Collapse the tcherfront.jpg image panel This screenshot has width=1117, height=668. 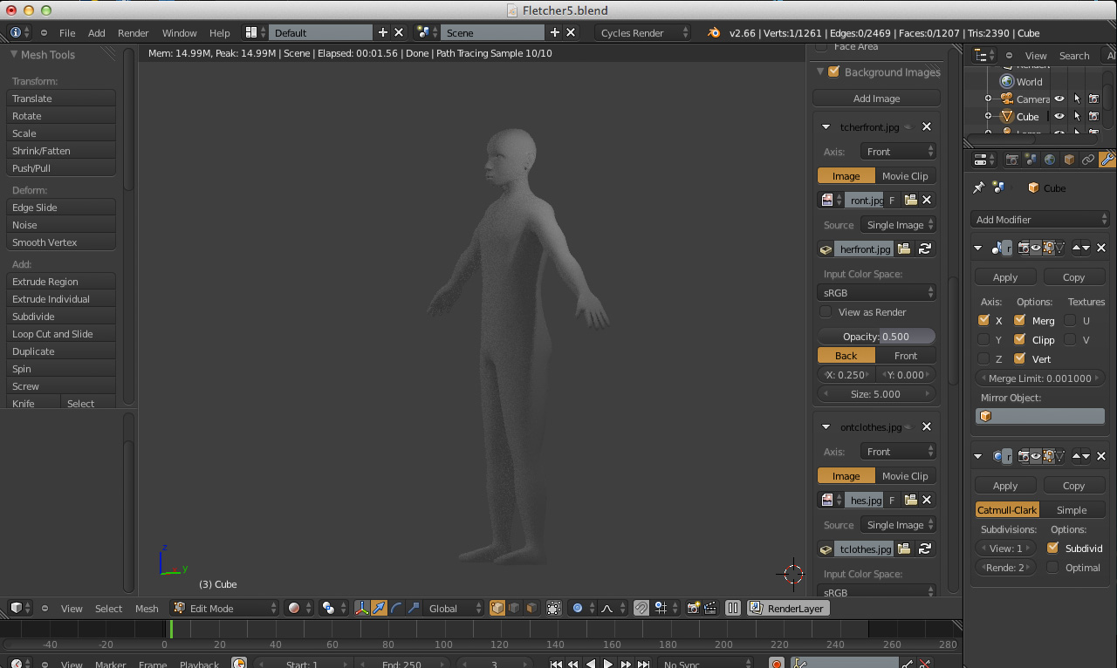point(826,126)
